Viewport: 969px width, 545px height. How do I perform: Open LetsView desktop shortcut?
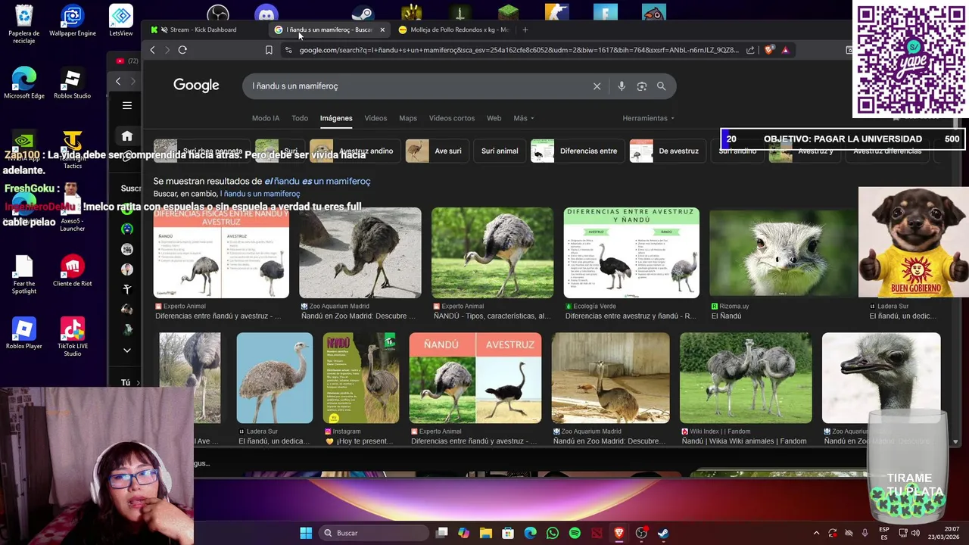click(x=121, y=21)
